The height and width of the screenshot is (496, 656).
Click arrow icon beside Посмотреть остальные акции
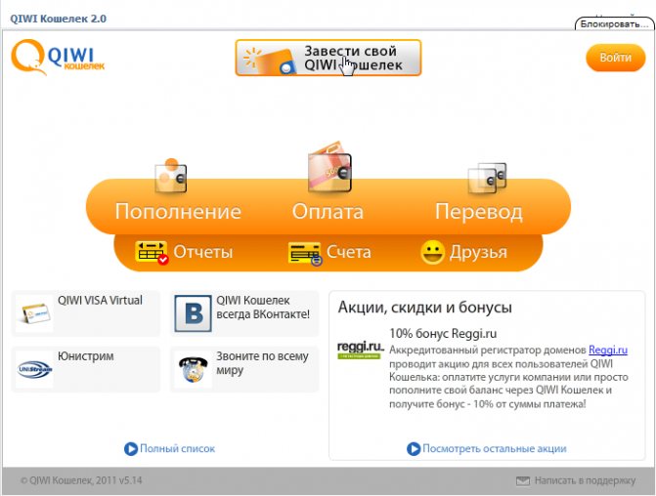pos(414,449)
